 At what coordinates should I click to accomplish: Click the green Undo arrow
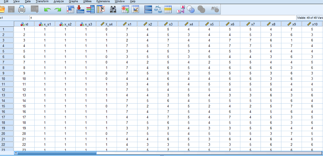(48, 9)
